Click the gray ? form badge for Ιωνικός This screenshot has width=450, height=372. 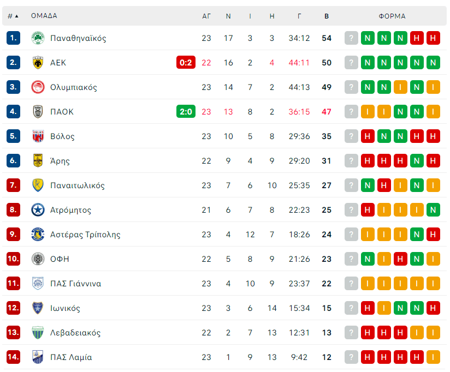(351, 308)
